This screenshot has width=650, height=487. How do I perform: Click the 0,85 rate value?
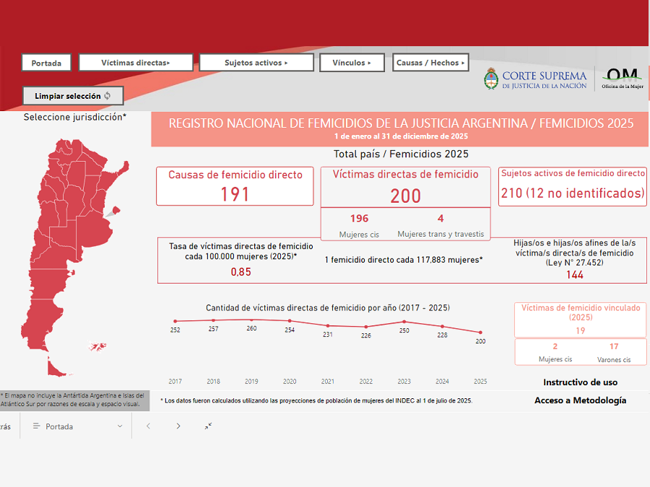pyautogui.click(x=240, y=272)
